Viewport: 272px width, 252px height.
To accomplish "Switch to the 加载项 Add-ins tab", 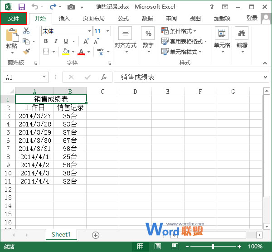I will (x=222, y=19).
